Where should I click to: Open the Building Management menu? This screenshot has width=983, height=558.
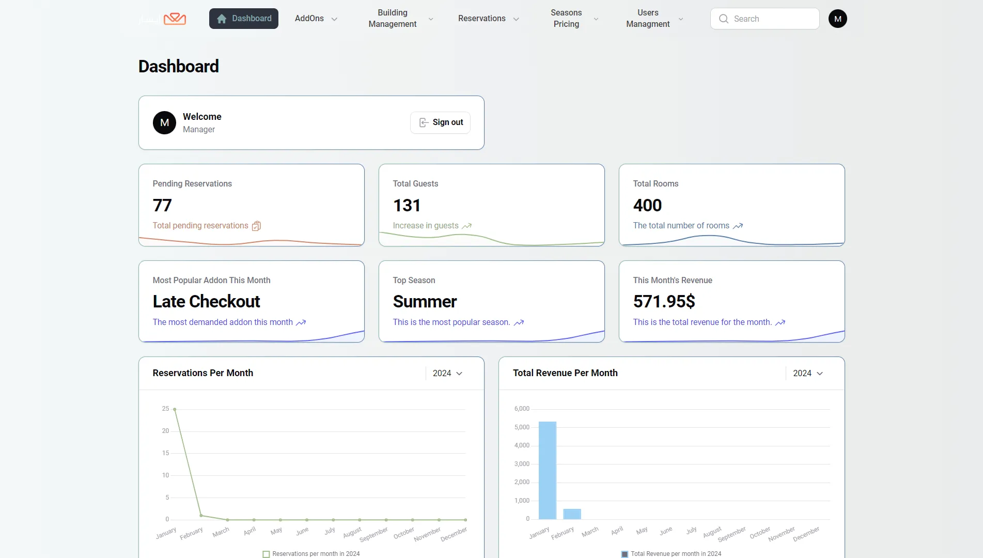pos(400,19)
